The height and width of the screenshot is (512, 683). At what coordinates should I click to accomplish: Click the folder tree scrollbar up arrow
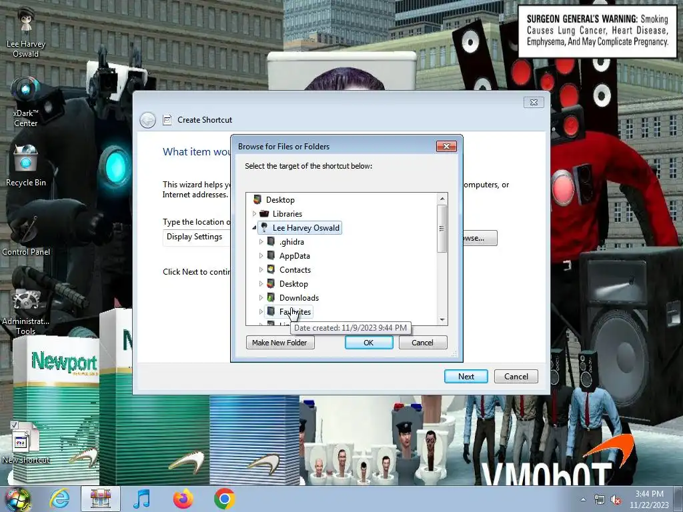(x=442, y=199)
